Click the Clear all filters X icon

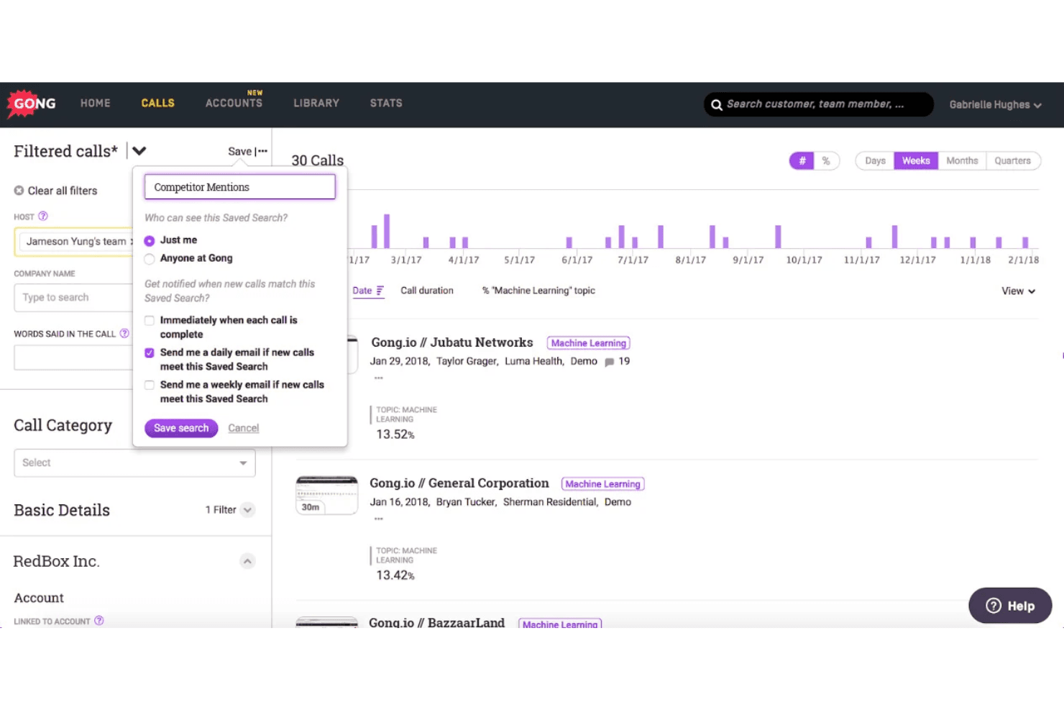pos(19,191)
